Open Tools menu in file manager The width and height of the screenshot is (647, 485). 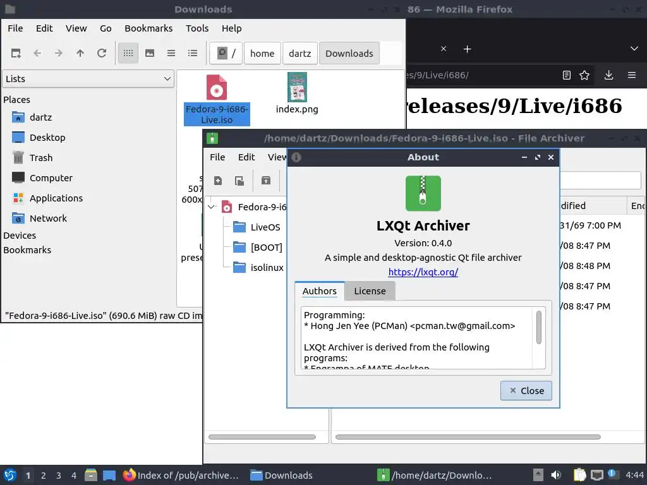pos(197,28)
